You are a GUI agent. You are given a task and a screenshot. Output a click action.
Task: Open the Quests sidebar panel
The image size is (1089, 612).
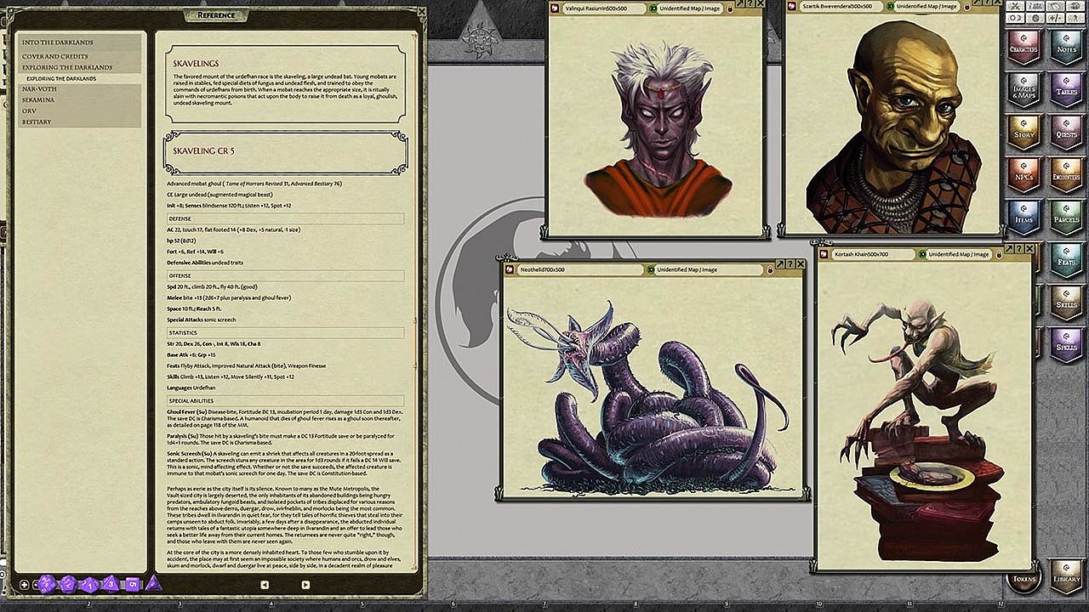pos(1065,132)
